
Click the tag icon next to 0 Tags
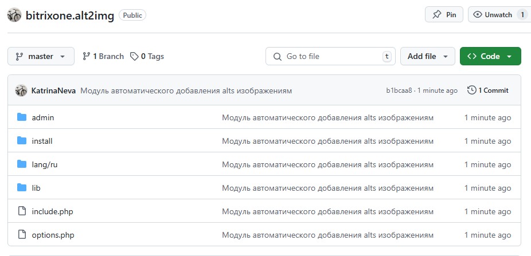click(134, 56)
